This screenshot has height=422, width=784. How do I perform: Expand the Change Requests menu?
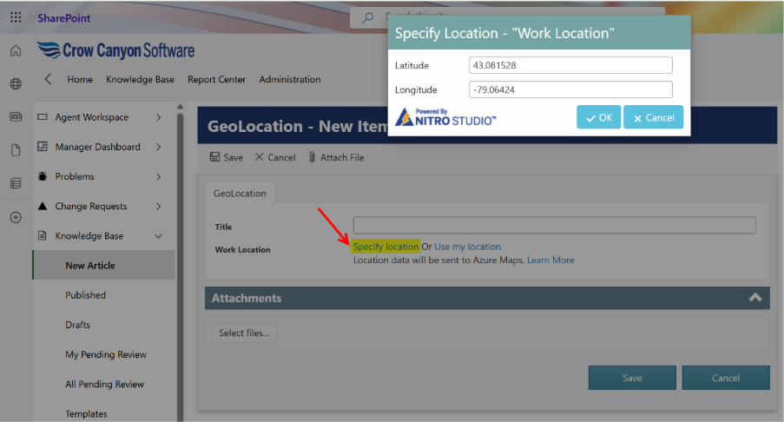(x=158, y=207)
